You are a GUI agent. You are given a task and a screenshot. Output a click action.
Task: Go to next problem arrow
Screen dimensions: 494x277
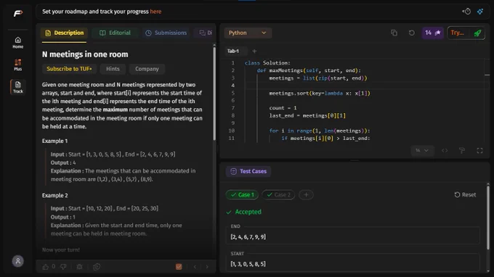pos(207,267)
